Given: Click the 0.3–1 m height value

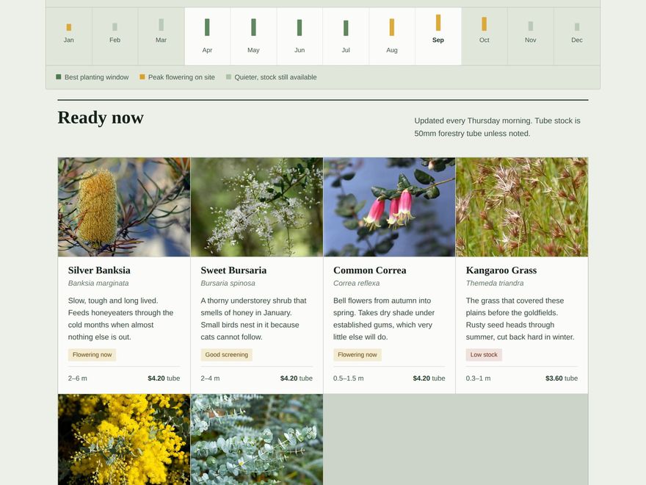Looking at the screenshot, I should (479, 378).
